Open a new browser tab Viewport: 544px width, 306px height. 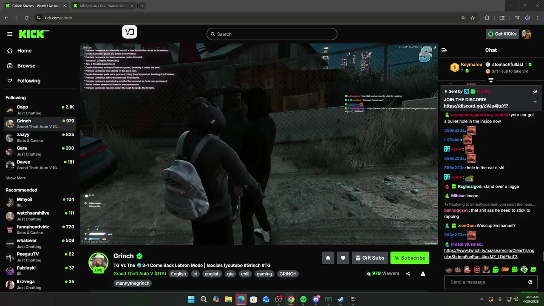(x=142, y=6)
